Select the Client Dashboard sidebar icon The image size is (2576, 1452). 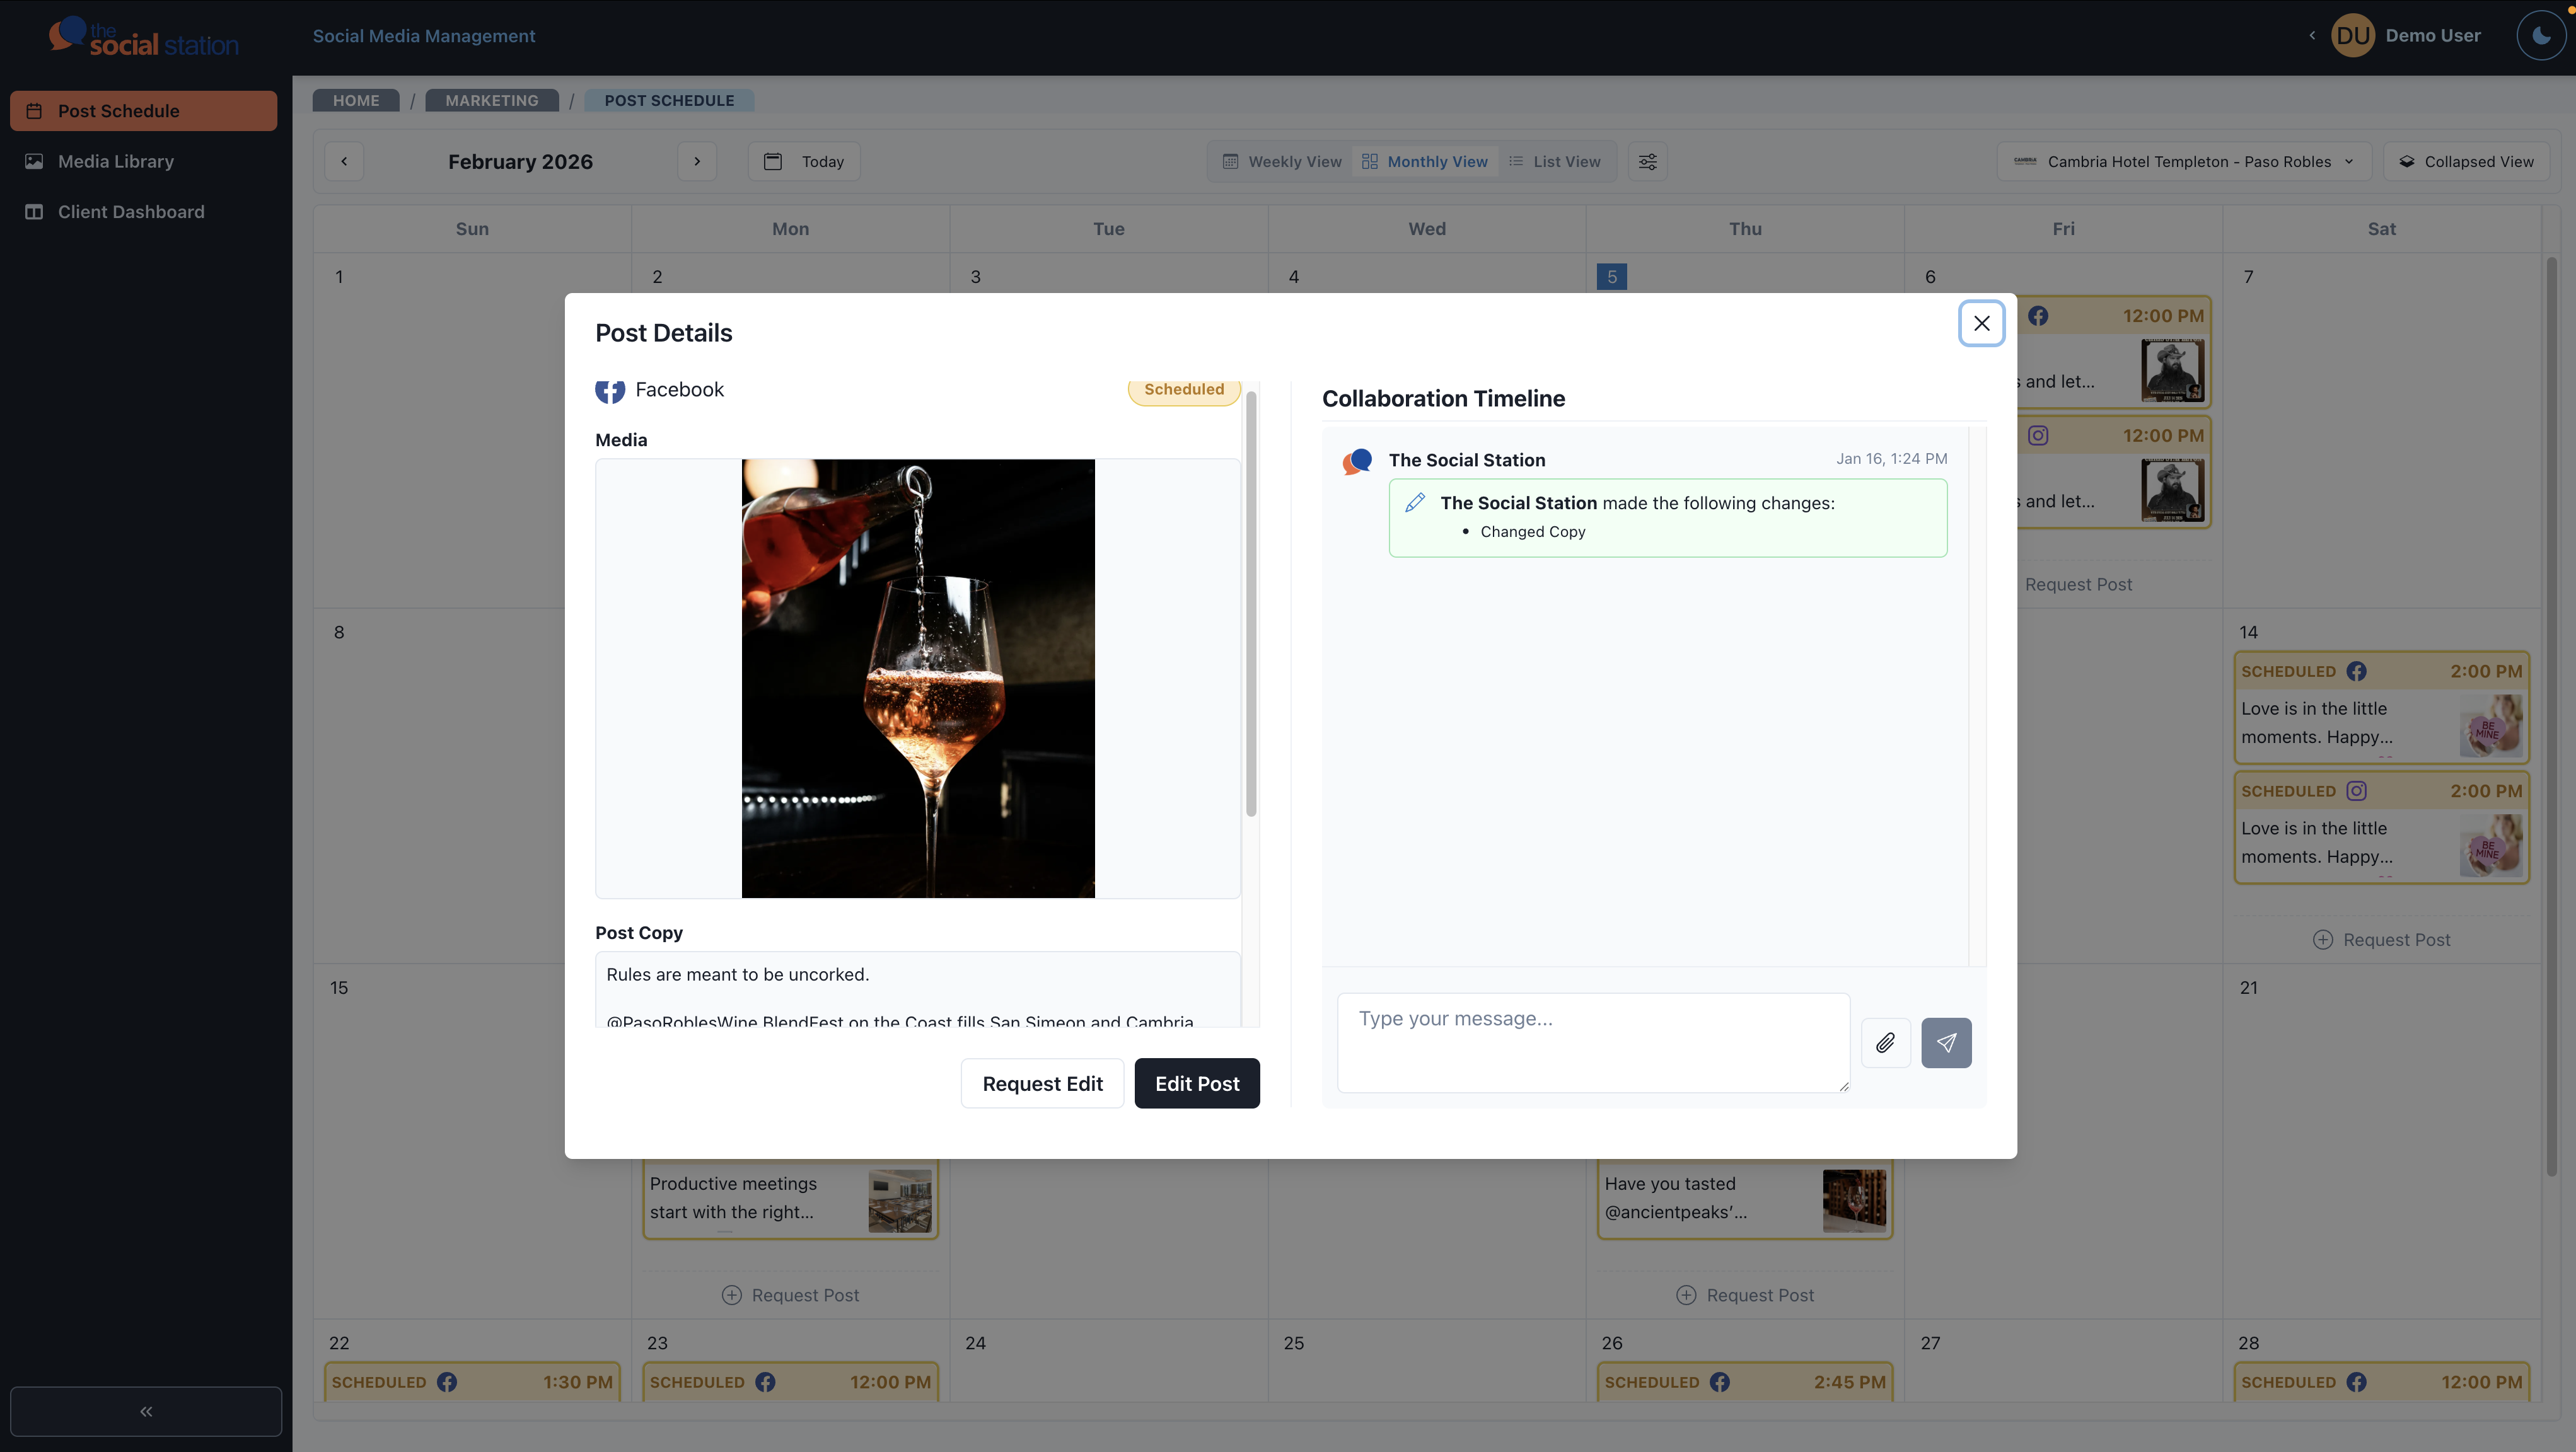click(34, 211)
